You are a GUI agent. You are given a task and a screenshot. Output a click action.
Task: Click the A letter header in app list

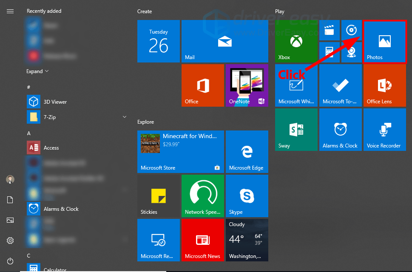click(x=28, y=133)
